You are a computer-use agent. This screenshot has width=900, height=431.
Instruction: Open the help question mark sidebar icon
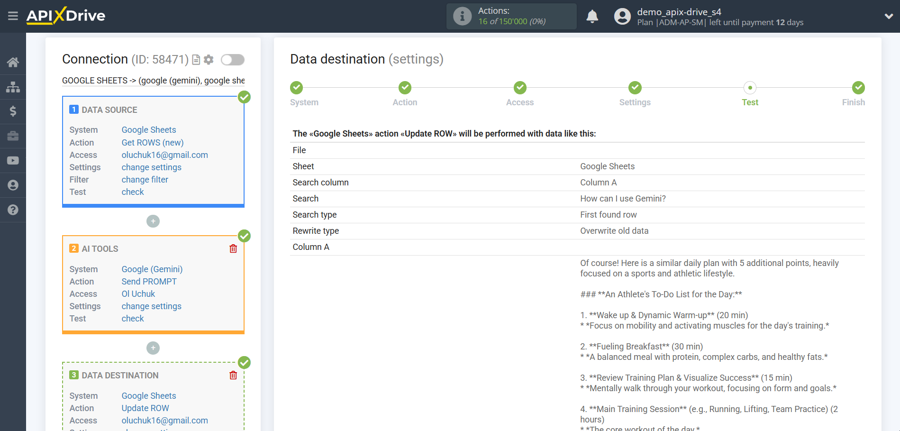(13, 210)
